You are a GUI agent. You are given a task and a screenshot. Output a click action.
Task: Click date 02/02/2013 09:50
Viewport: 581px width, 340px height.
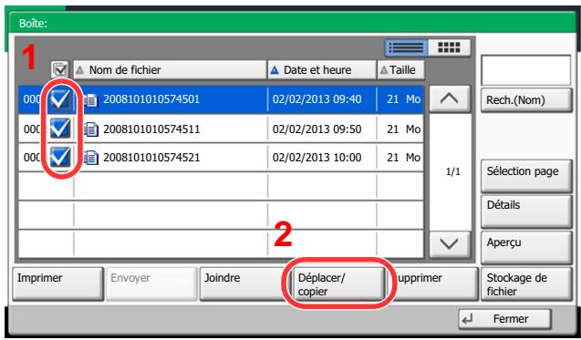point(316,129)
